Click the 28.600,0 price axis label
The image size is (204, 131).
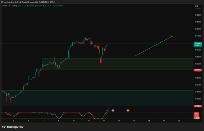[198, 64]
